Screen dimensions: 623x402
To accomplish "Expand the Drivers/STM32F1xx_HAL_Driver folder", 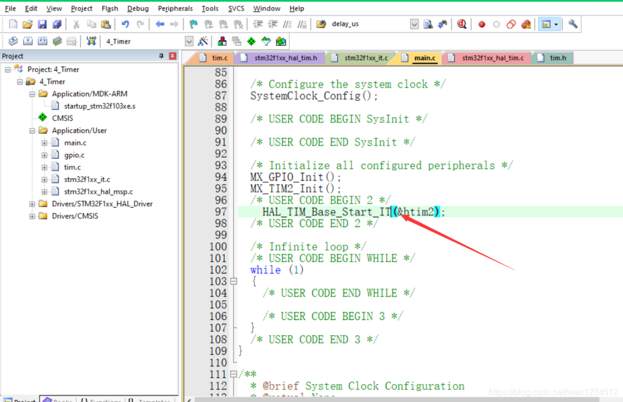I will pyautogui.click(x=32, y=204).
